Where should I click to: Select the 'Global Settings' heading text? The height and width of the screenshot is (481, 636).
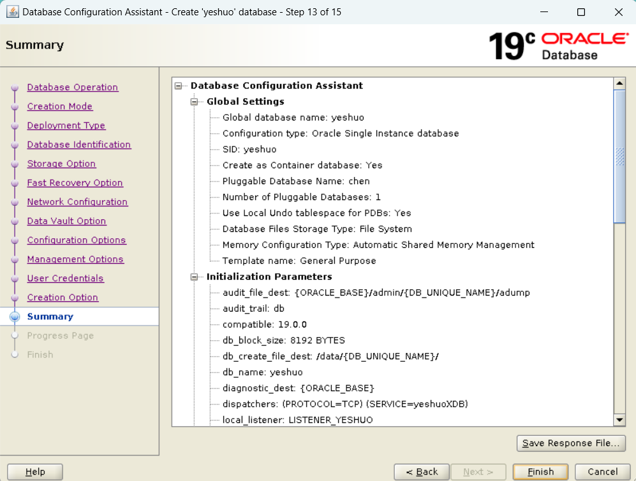click(x=246, y=102)
